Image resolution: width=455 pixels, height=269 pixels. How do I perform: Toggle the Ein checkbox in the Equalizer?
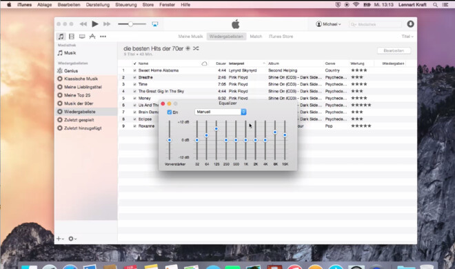[x=170, y=112]
